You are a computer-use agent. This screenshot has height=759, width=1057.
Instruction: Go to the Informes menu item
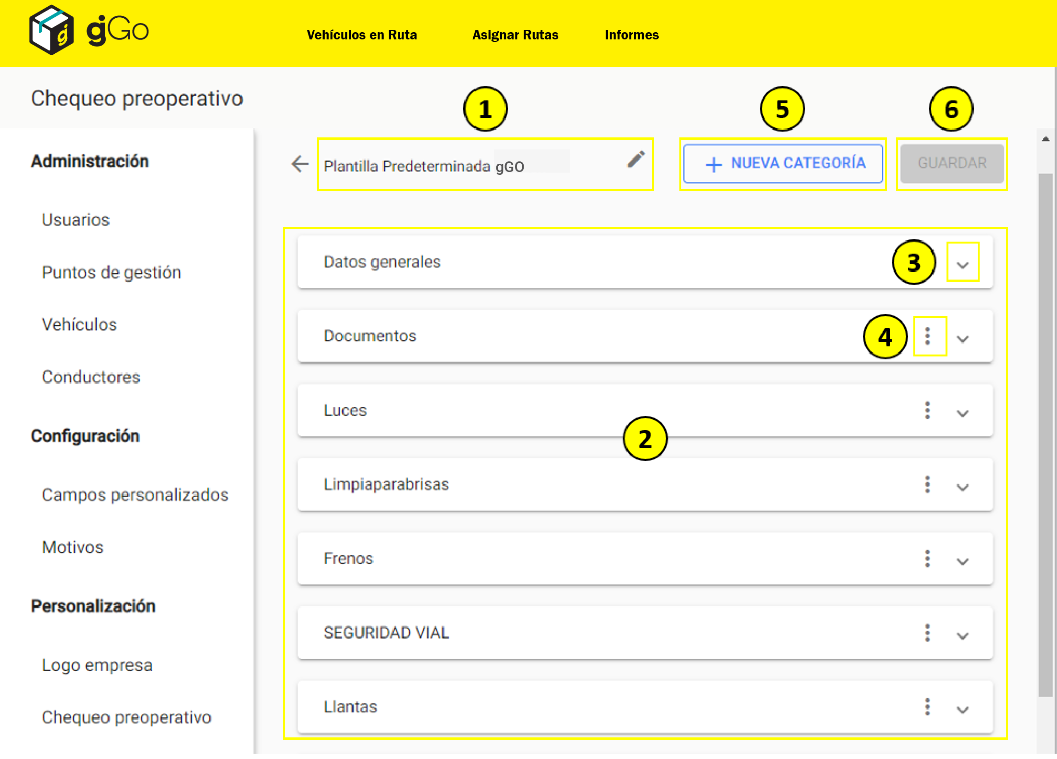click(x=631, y=35)
